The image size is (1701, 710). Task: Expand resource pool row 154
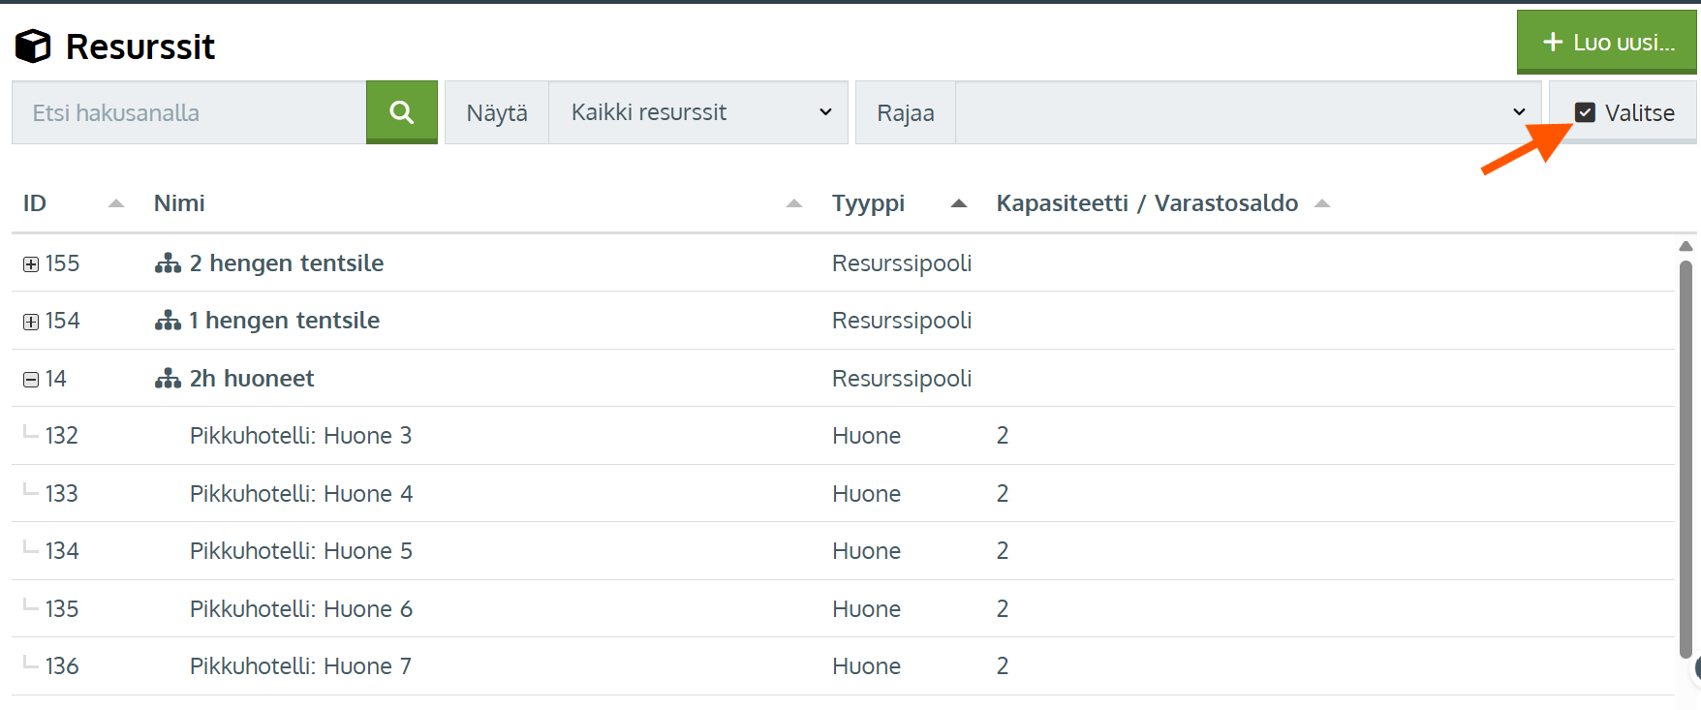tap(31, 322)
